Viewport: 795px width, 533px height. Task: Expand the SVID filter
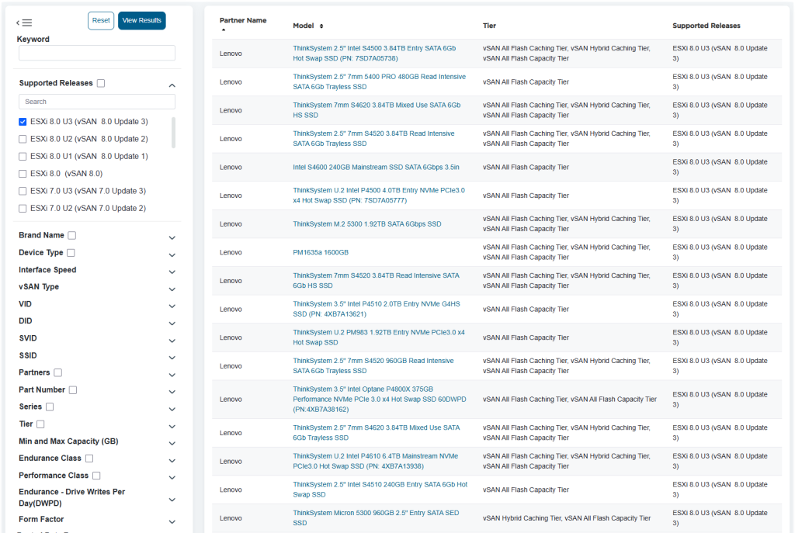coord(172,341)
